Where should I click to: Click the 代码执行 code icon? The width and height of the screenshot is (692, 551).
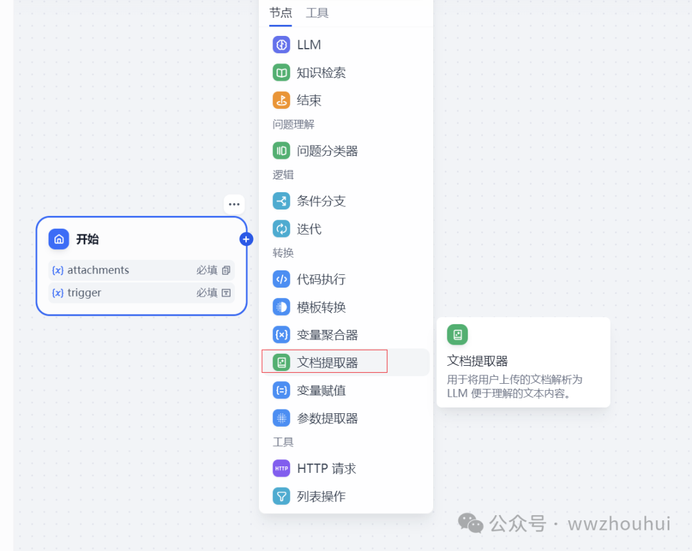(281, 279)
